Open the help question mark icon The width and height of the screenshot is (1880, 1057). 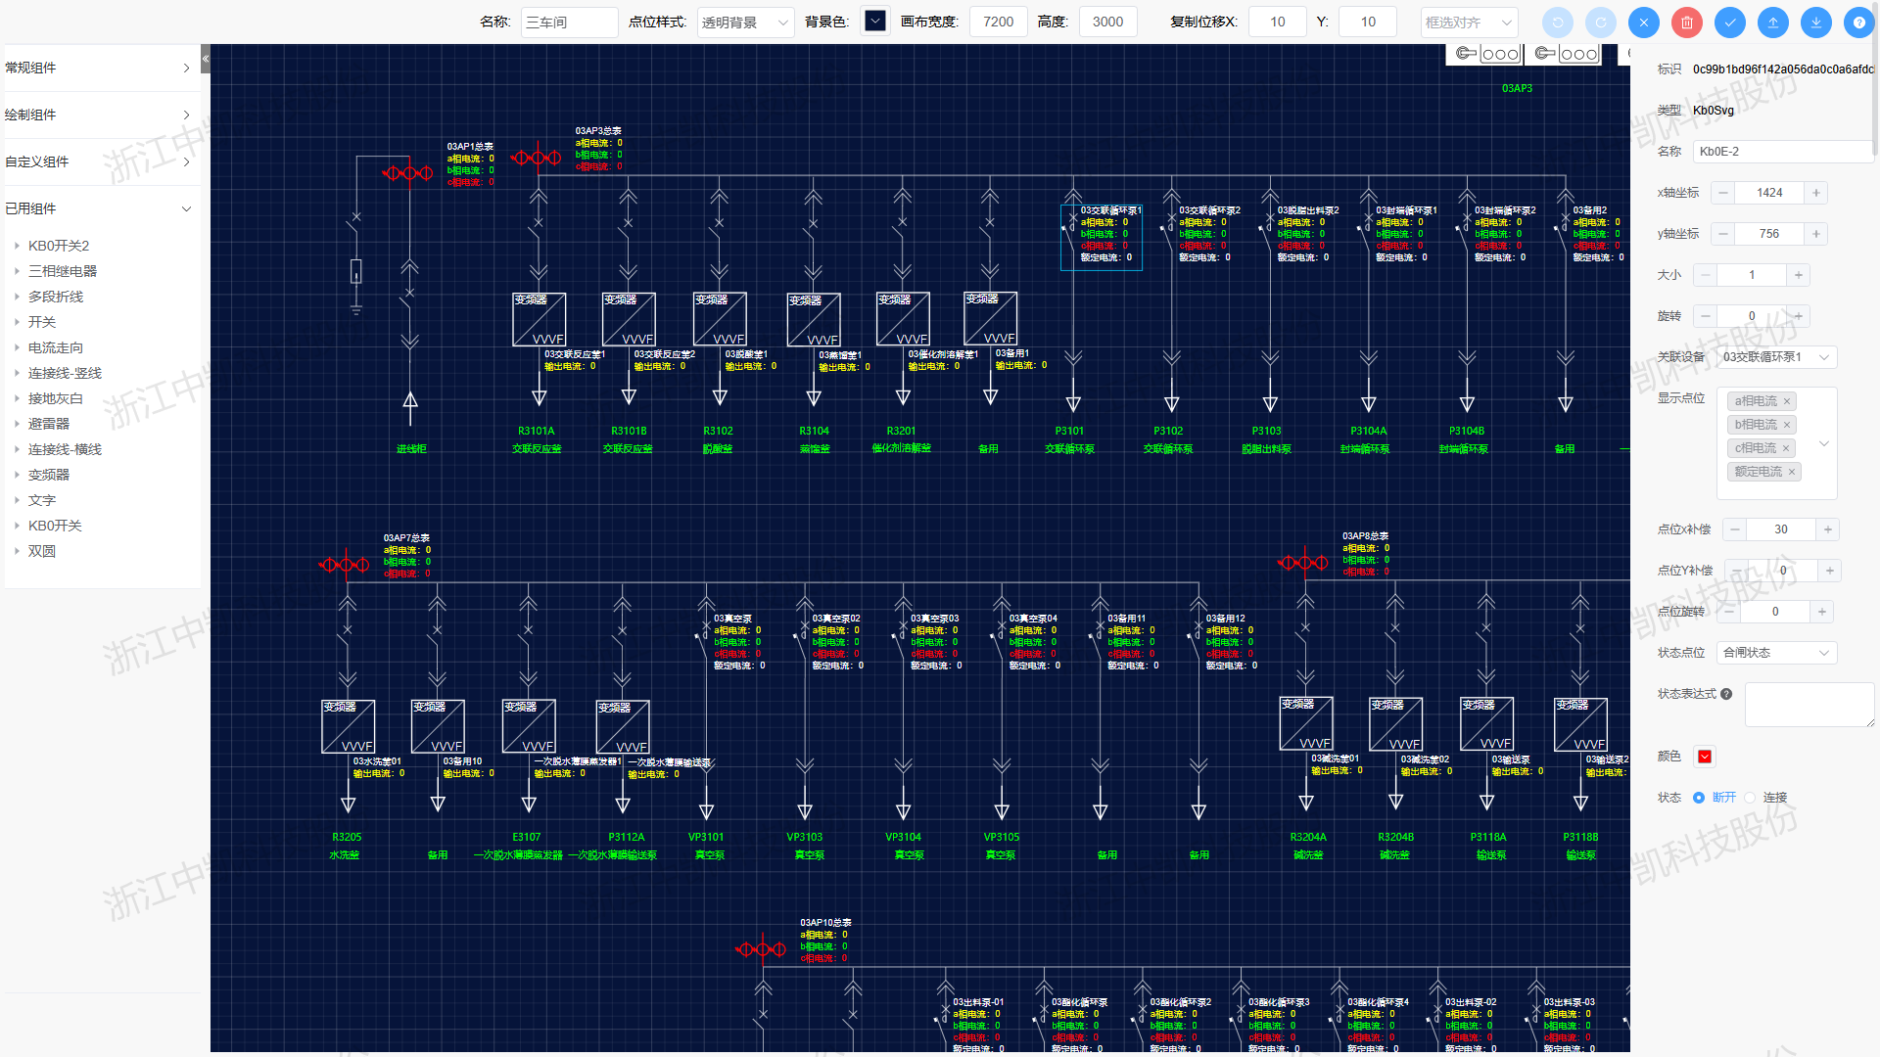(x=1858, y=23)
